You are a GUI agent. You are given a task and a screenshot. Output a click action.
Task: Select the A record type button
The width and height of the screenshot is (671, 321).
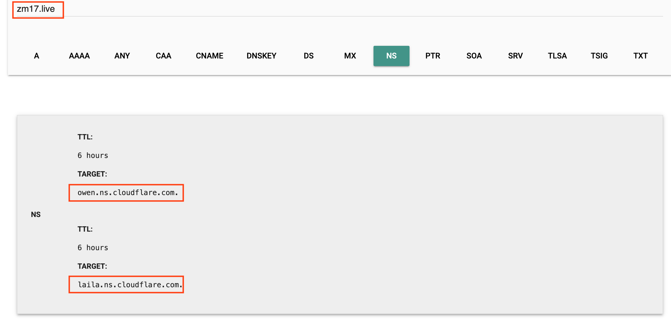(x=37, y=56)
